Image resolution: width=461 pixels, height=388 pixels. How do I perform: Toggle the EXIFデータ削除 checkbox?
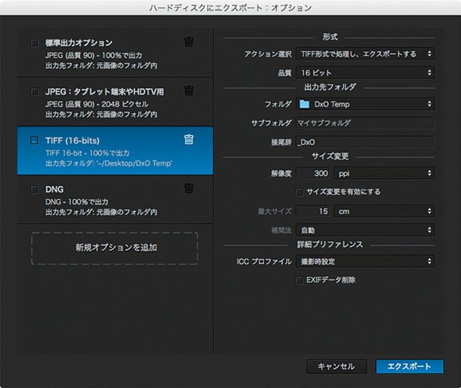299,280
